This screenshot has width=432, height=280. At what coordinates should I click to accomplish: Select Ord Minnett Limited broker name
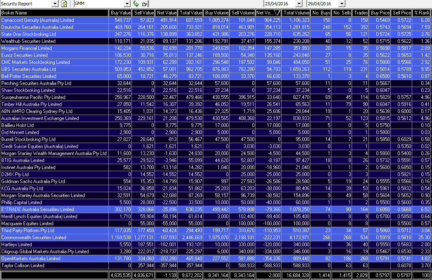20,132
